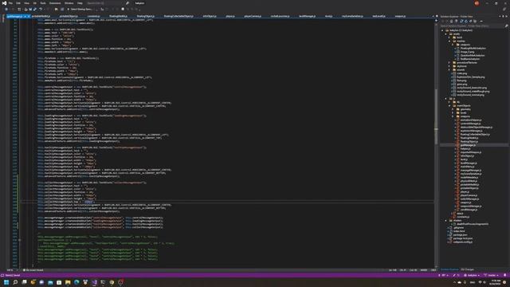Viewport: 510px width, 287px height.
Task: Select rockyGround_normal.png file
Action: click(x=471, y=95)
